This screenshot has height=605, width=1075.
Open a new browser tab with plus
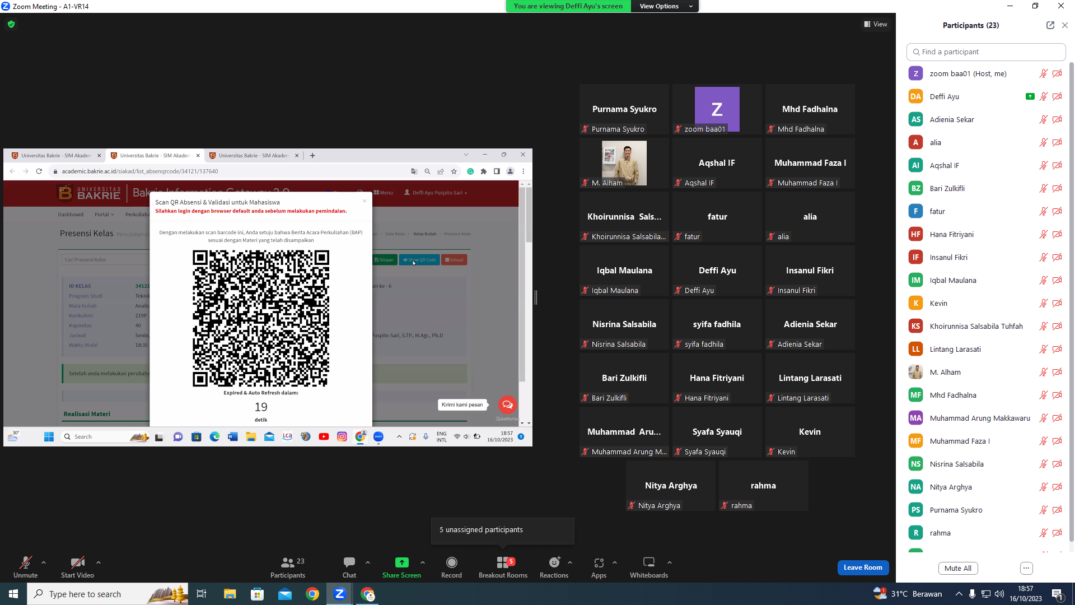click(312, 156)
